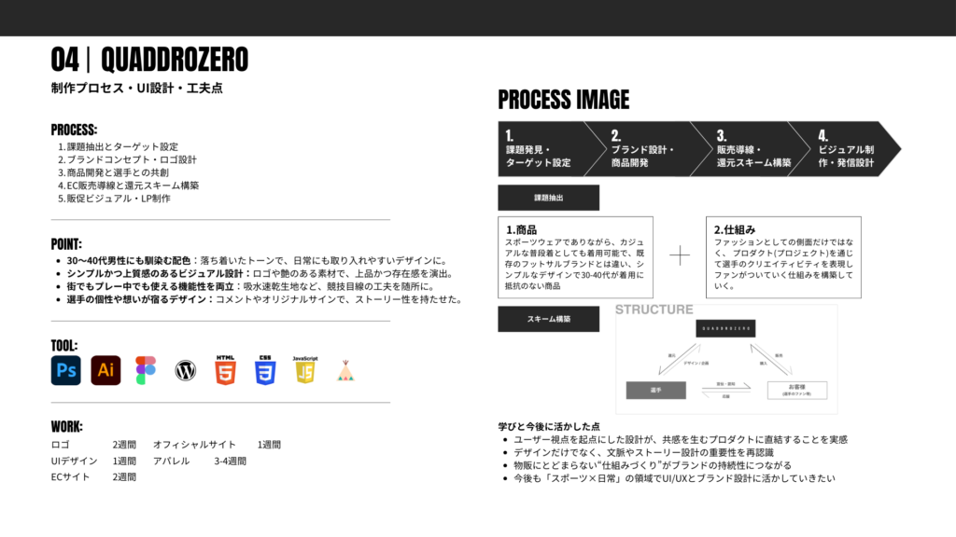Click the Illustrator icon
956x537 pixels.
pyautogui.click(x=105, y=370)
